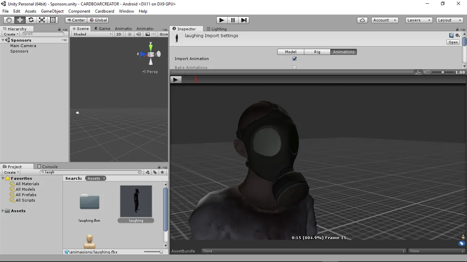This screenshot has height=262, width=467.
Task: Select the Rotate tool
Action: [x=31, y=20]
